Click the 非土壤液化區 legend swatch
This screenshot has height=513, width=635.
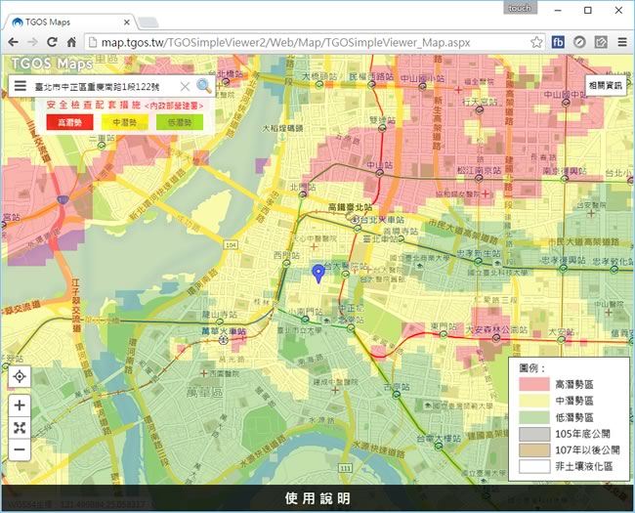(x=534, y=466)
